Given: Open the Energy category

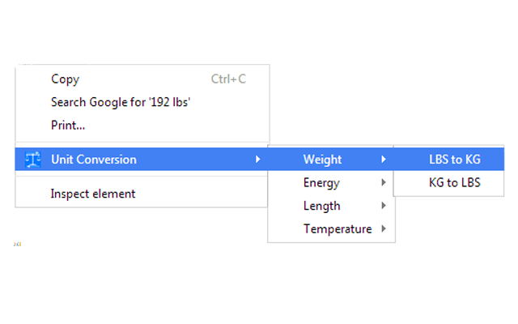Looking at the screenshot, I should coord(321,183).
